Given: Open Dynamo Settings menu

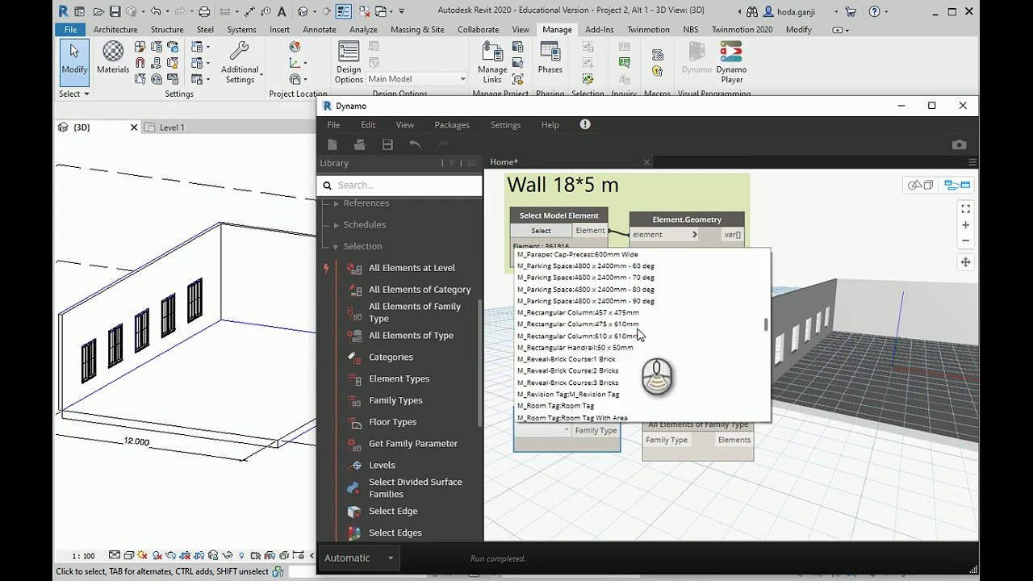Looking at the screenshot, I should coord(505,124).
